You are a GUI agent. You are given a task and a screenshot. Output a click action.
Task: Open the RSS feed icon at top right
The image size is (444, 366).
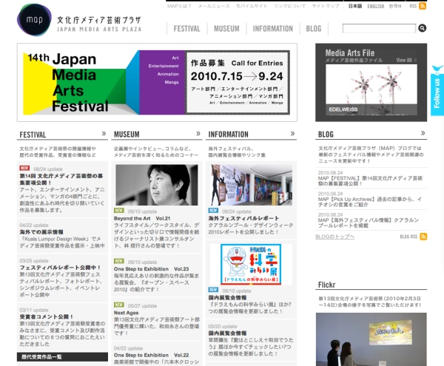[423, 6]
